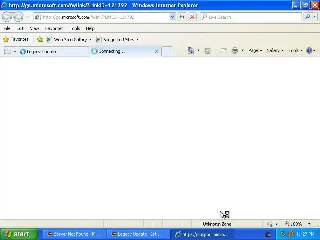The height and width of the screenshot is (240, 320).
Task: Open a new blank tab
Action: click(167, 52)
